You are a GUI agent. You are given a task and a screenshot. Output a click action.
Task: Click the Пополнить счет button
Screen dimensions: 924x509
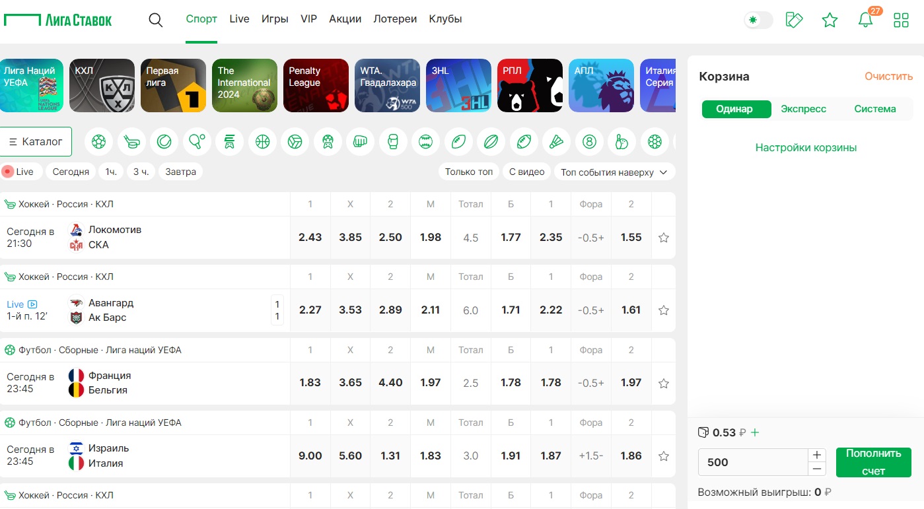(873, 462)
